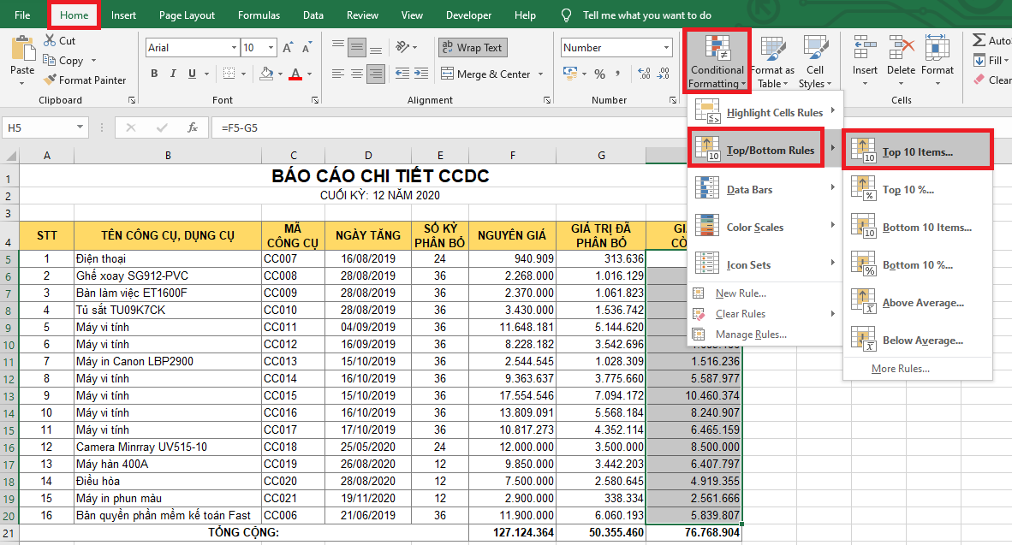Switch to the Page Layout tab

click(187, 15)
